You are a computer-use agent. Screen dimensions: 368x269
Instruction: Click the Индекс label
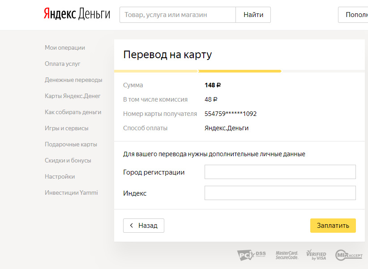point(135,193)
